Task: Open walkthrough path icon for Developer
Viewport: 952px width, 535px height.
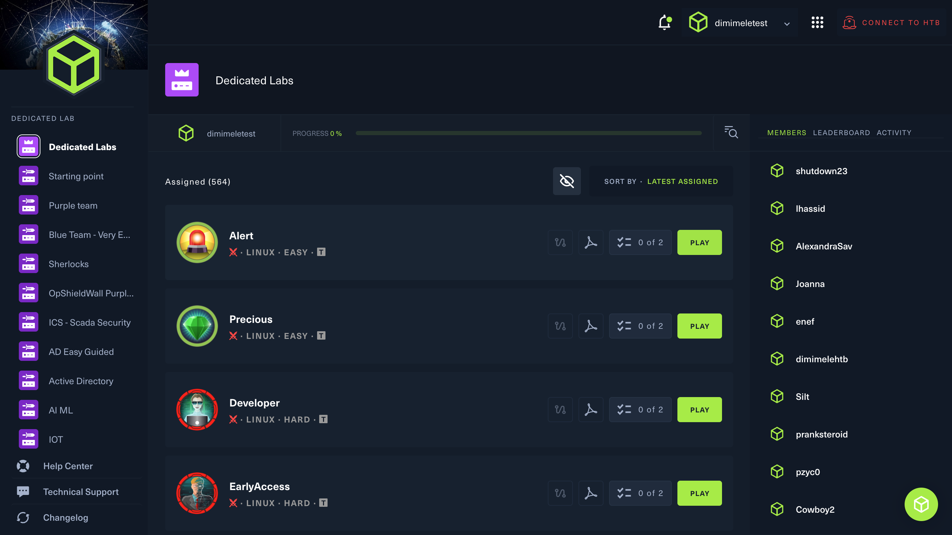Action: tap(560, 409)
